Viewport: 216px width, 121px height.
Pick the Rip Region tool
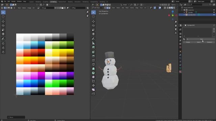[x=93, y=94]
